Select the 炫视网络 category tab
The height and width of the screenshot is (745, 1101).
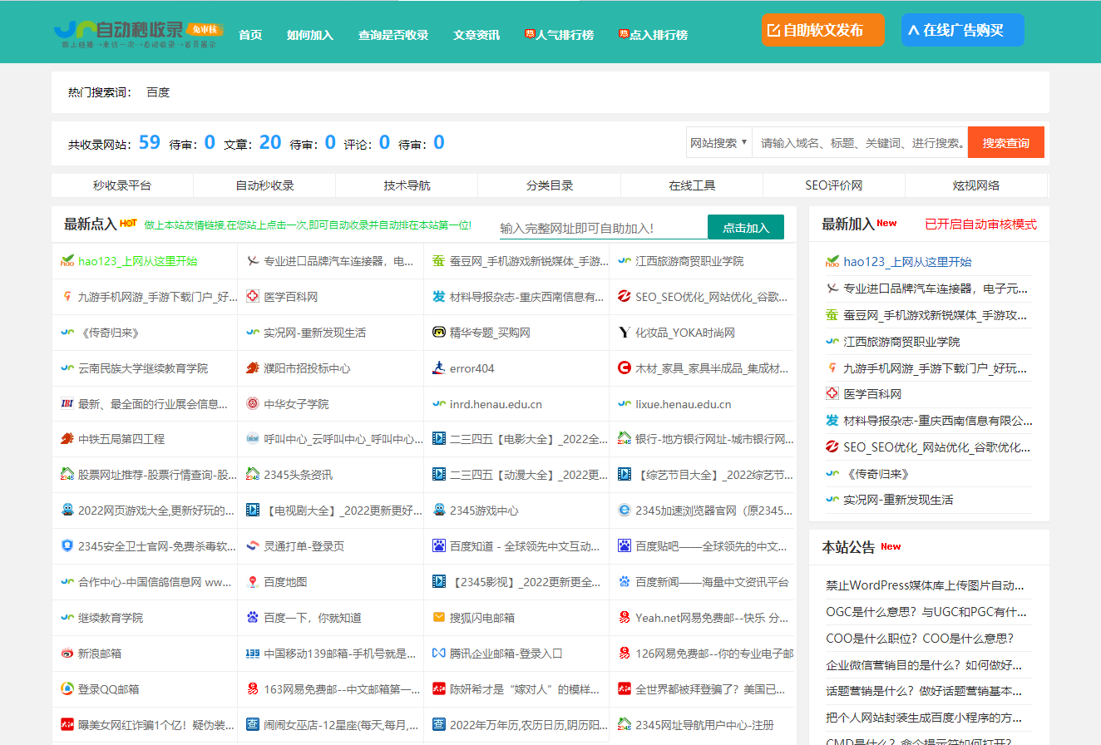pyautogui.click(x=976, y=185)
